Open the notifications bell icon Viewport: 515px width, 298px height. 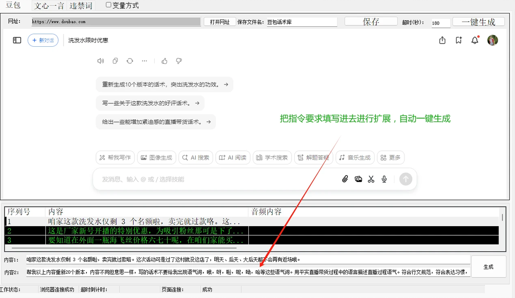click(x=475, y=40)
